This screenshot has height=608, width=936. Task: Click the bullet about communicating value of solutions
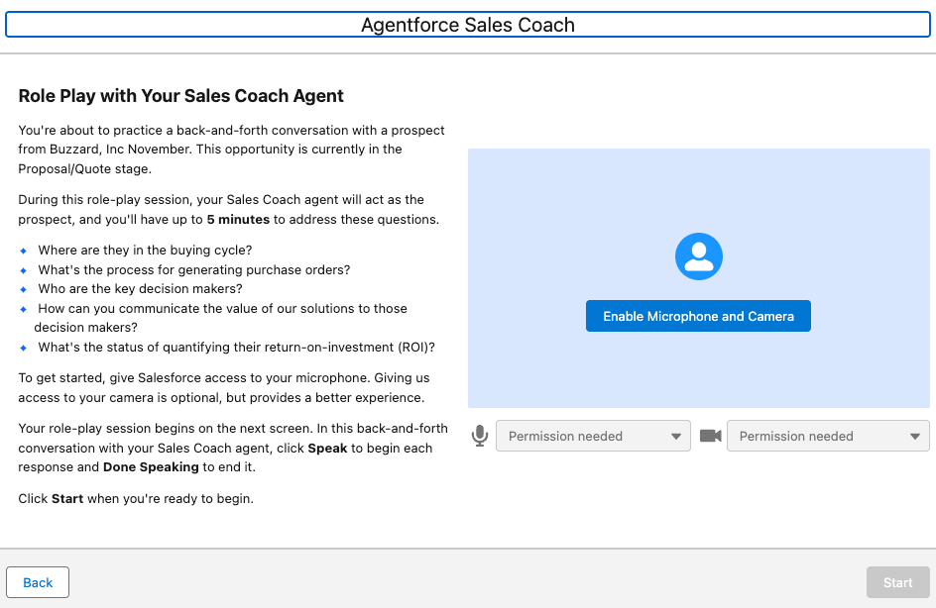tap(221, 318)
